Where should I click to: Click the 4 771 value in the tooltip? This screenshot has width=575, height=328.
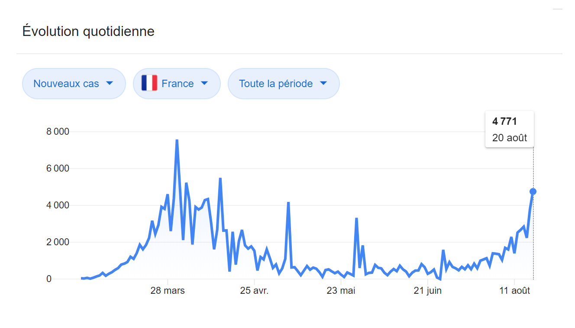504,121
